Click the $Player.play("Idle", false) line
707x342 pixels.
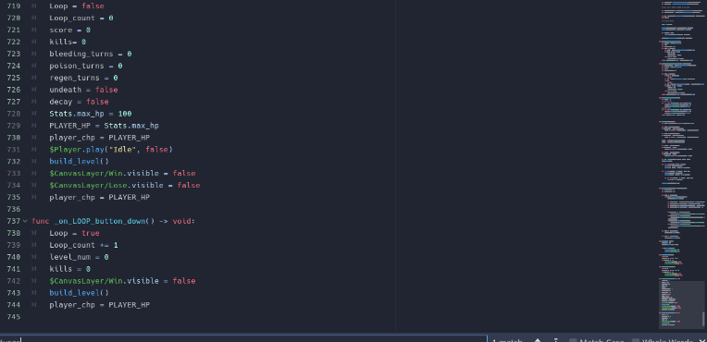point(111,149)
